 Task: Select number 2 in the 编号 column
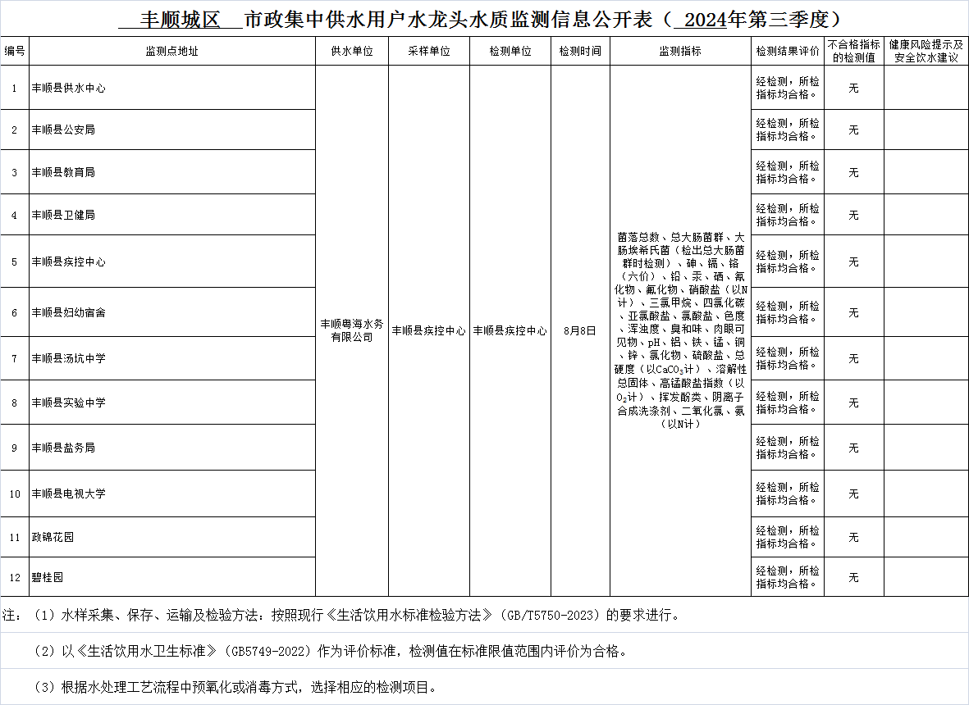(15, 130)
